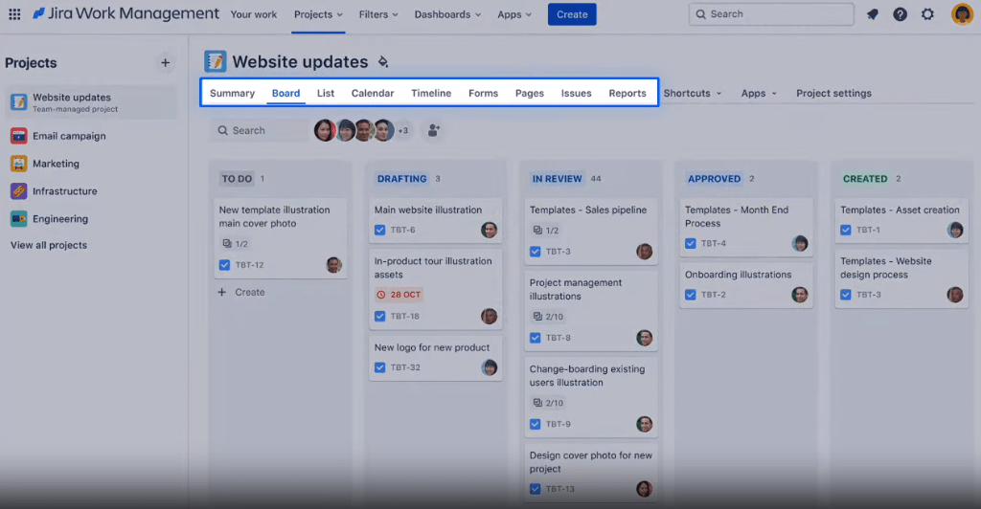Expand the Shortcuts dropdown
The image size is (981, 509).
tap(692, 93)
